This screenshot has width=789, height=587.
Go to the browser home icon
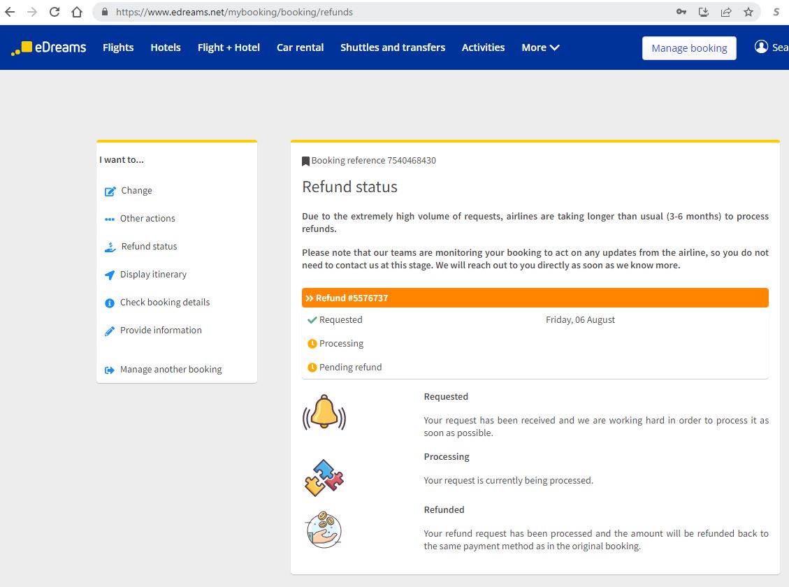pyautogui.click(x=76, y=12)
